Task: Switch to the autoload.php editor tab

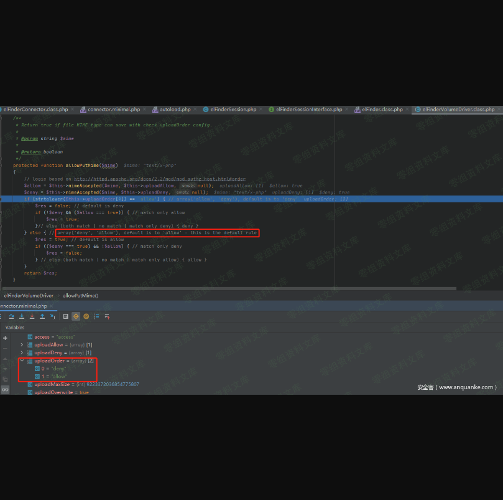Action: tap(175, 110)
